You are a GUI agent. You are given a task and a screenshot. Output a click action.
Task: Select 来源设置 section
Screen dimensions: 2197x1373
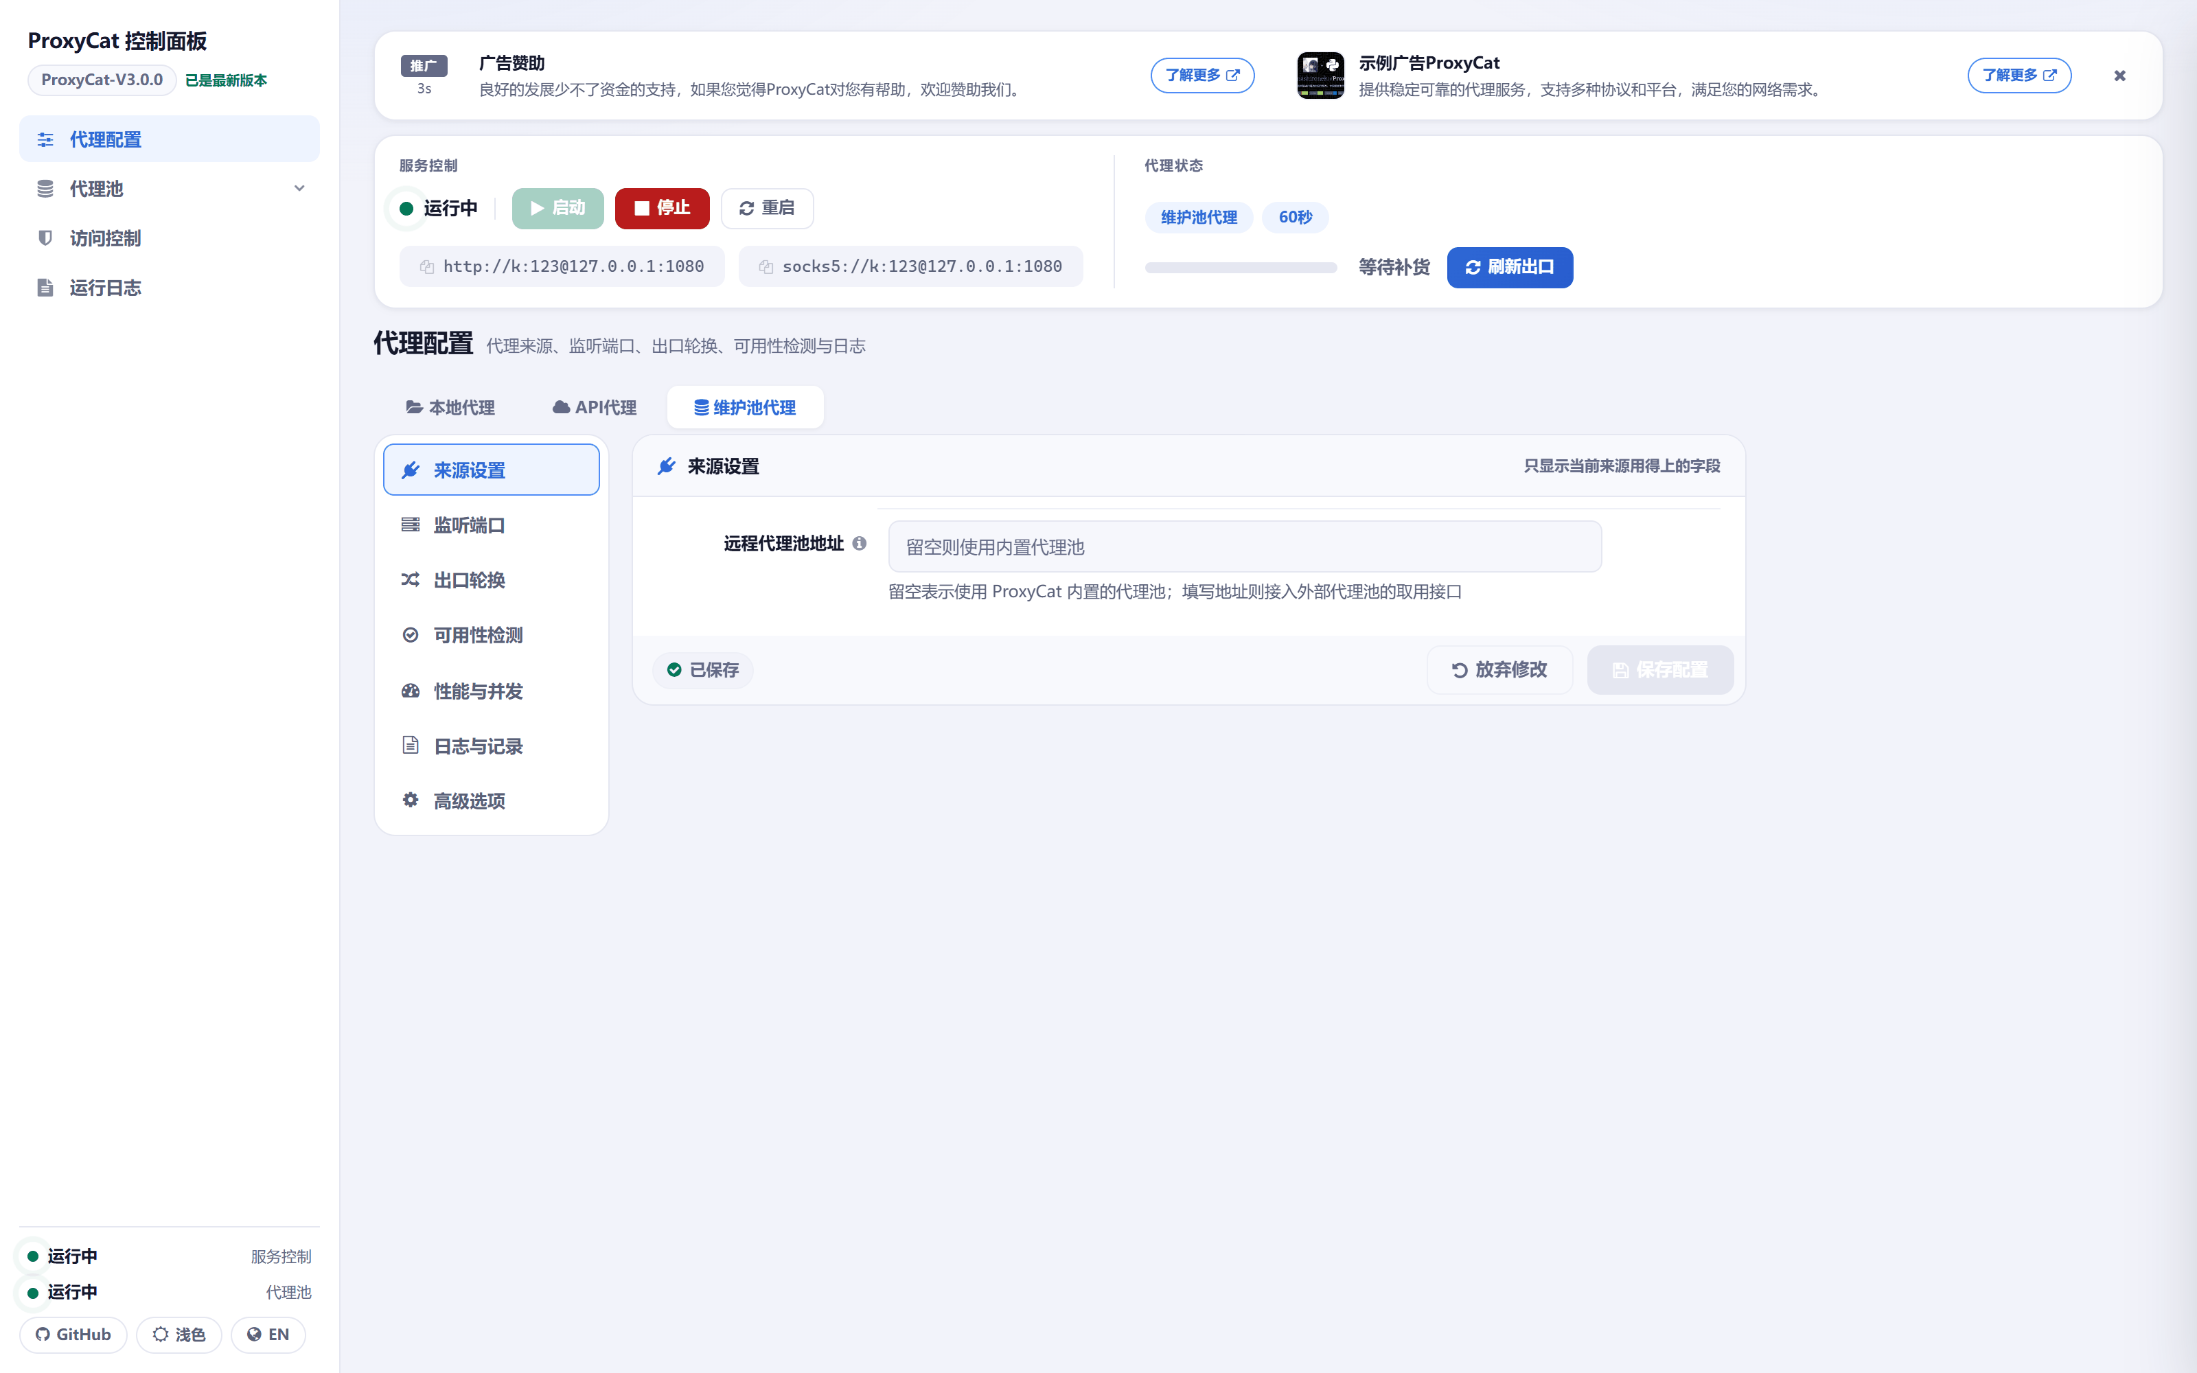click(x=491, y=470)
